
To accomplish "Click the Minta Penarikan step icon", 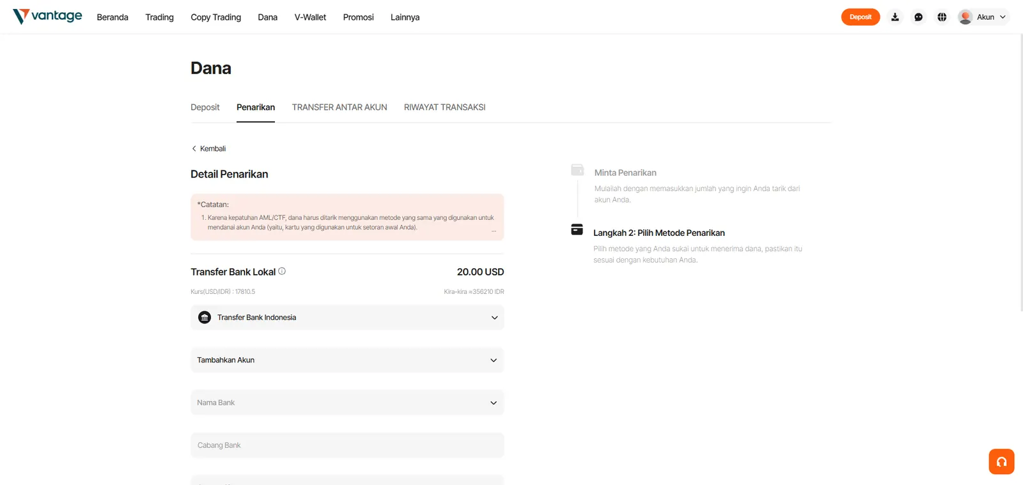I will pos(577,170).
